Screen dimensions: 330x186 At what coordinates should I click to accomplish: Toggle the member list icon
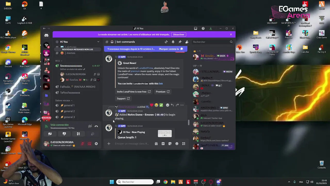point(187,42)
